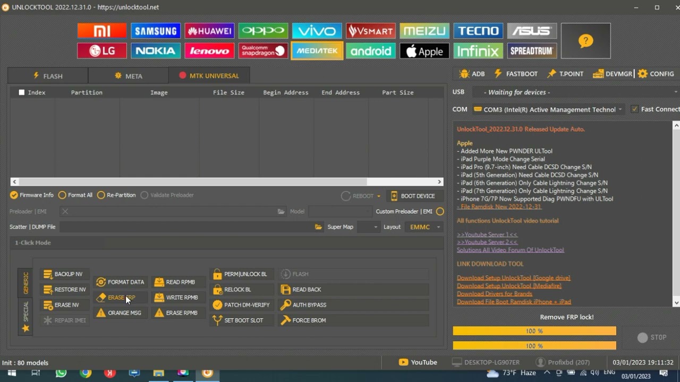The height and width of the screenshot is (382, 680).
Task: Toggle the Fast Connect checkbox
Action: tap(634, 109)
